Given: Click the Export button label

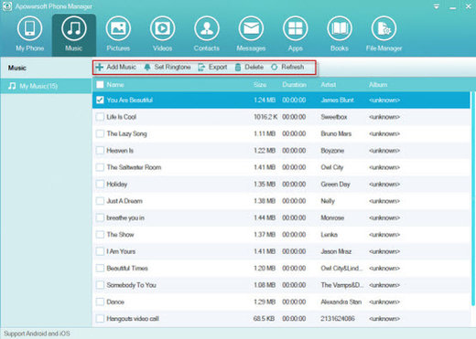Looking at the screenshot, I should (218, 67).
